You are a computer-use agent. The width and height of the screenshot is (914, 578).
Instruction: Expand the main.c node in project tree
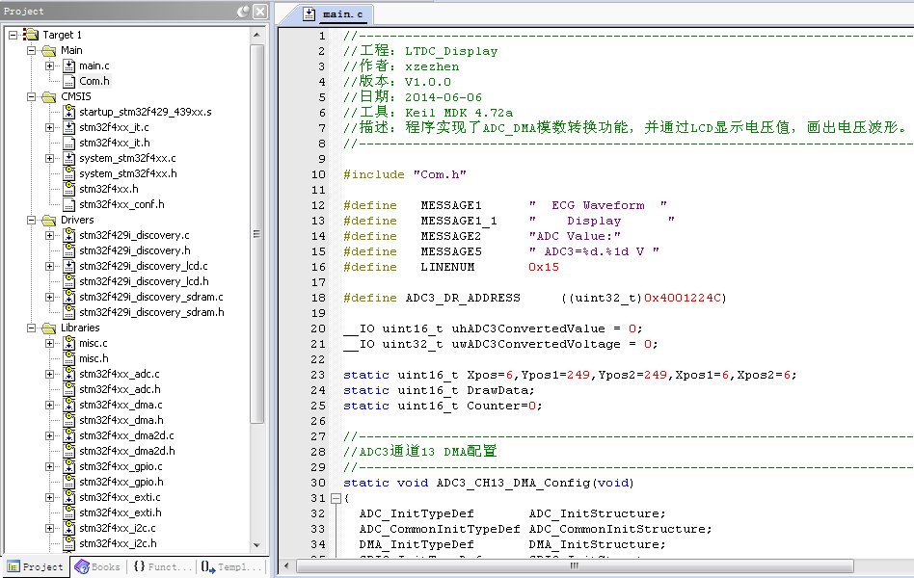point(50,66)
